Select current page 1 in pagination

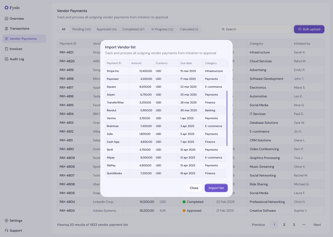[x=274, y=225]
